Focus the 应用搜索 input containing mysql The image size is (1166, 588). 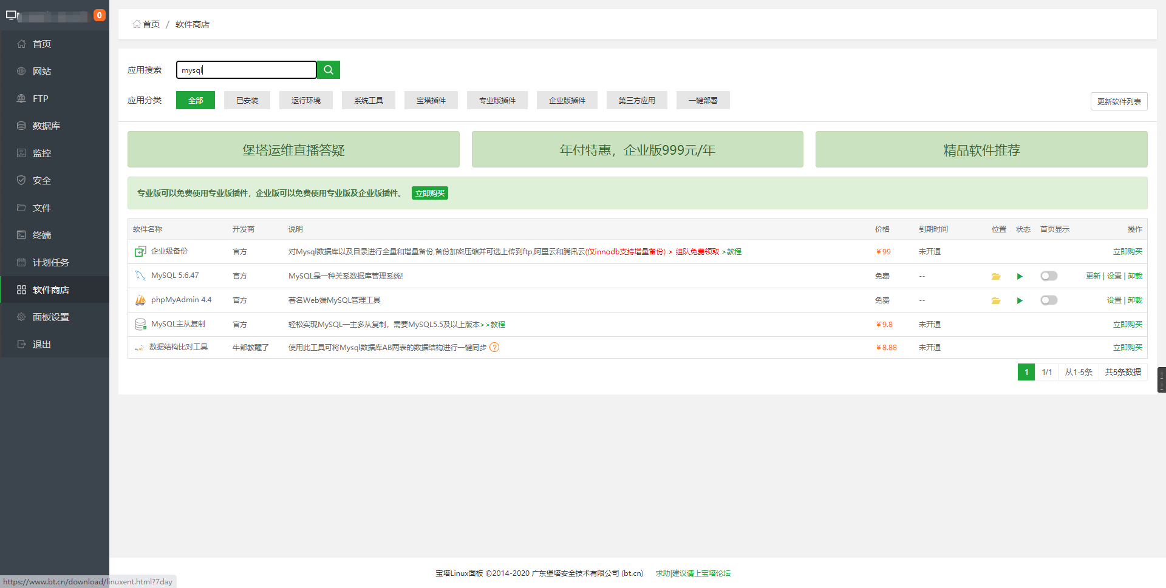[x=247, y=70]
